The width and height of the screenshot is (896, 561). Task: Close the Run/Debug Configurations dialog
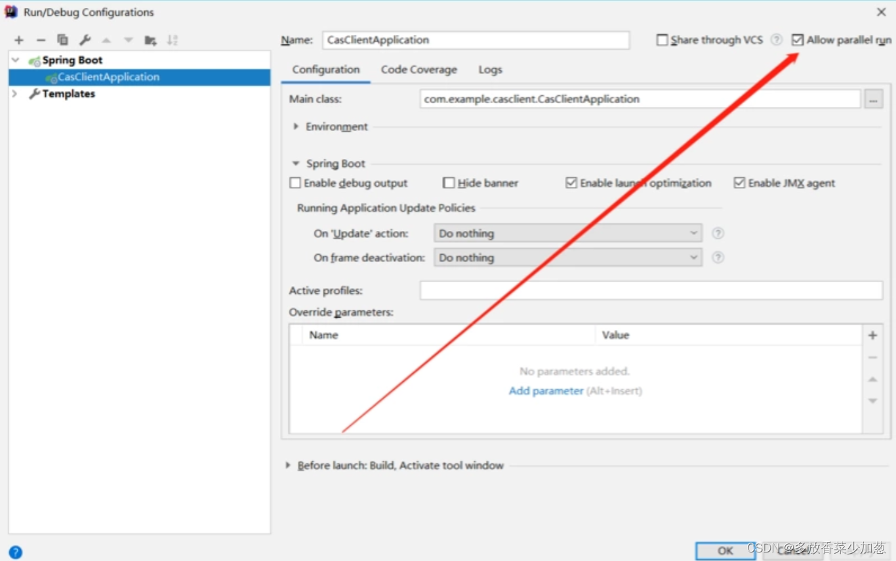882,12
